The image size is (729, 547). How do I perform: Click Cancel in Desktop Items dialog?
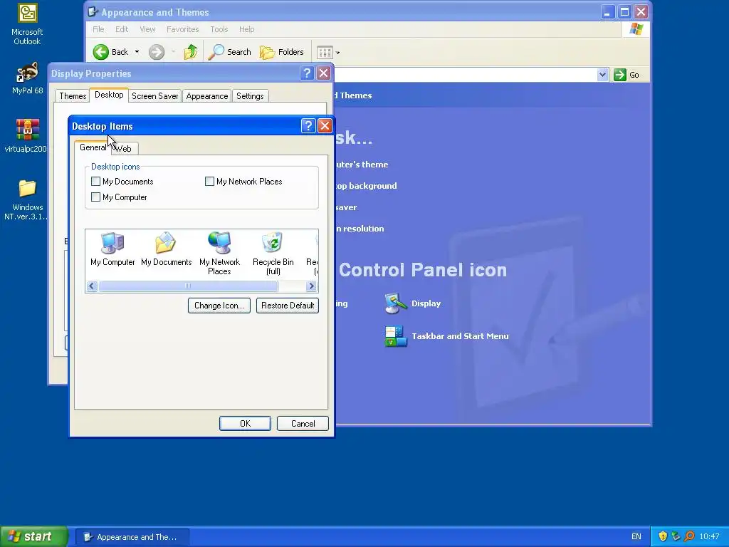303,423
